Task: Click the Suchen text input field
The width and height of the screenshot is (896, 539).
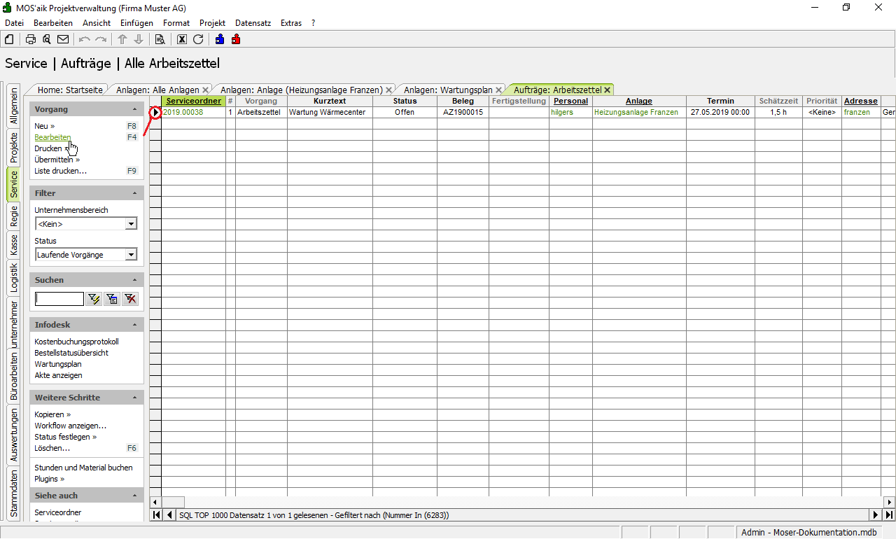Action: 59,299
